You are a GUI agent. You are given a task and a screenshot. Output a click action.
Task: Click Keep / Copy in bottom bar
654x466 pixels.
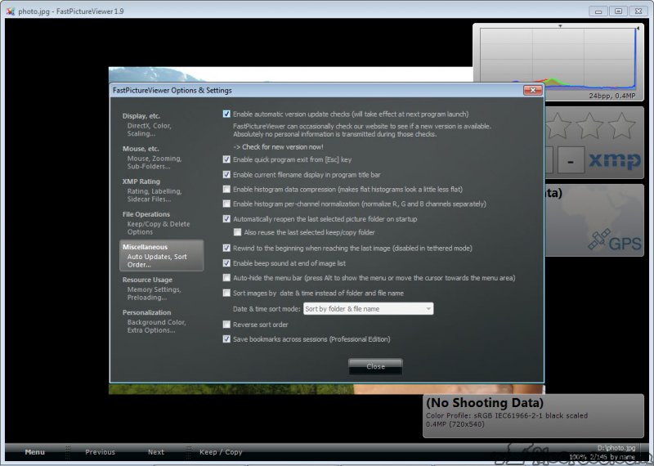point(221,452)
